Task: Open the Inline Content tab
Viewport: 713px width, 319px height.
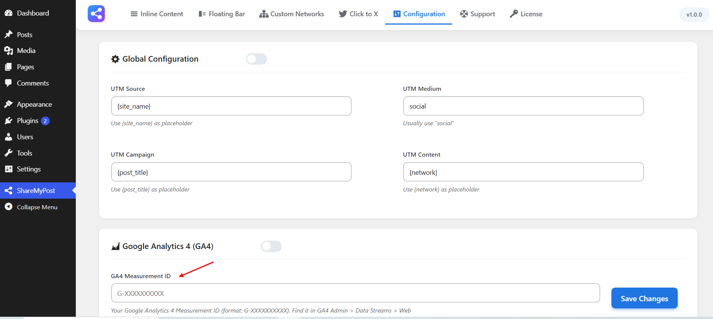Action: [157, 14]
